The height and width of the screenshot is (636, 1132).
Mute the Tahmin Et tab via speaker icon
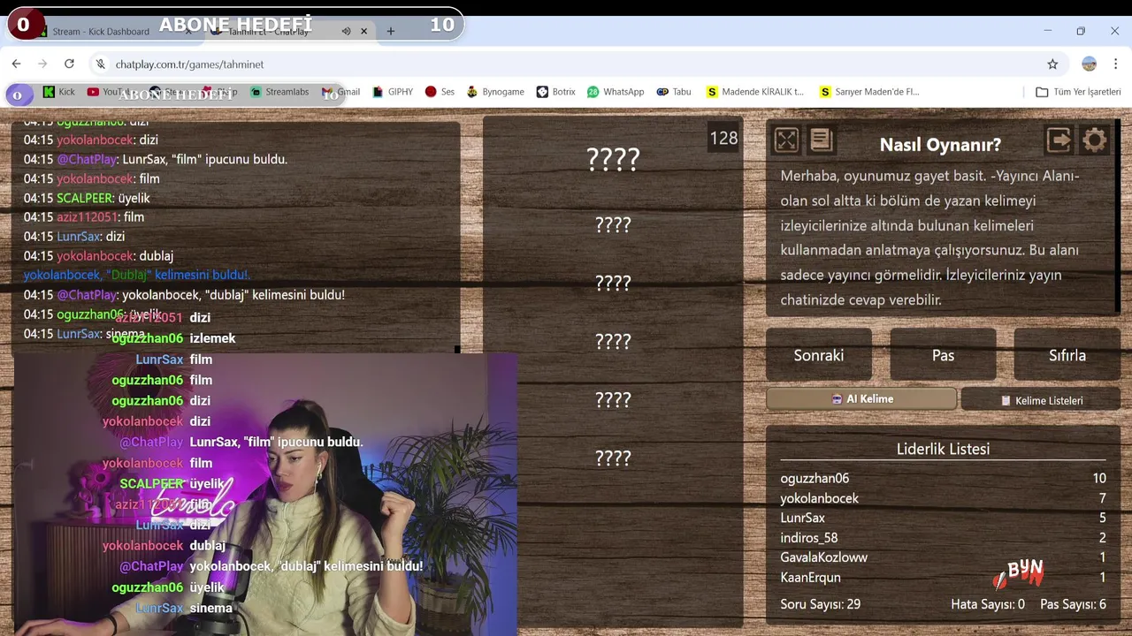(x=346, y=31)
